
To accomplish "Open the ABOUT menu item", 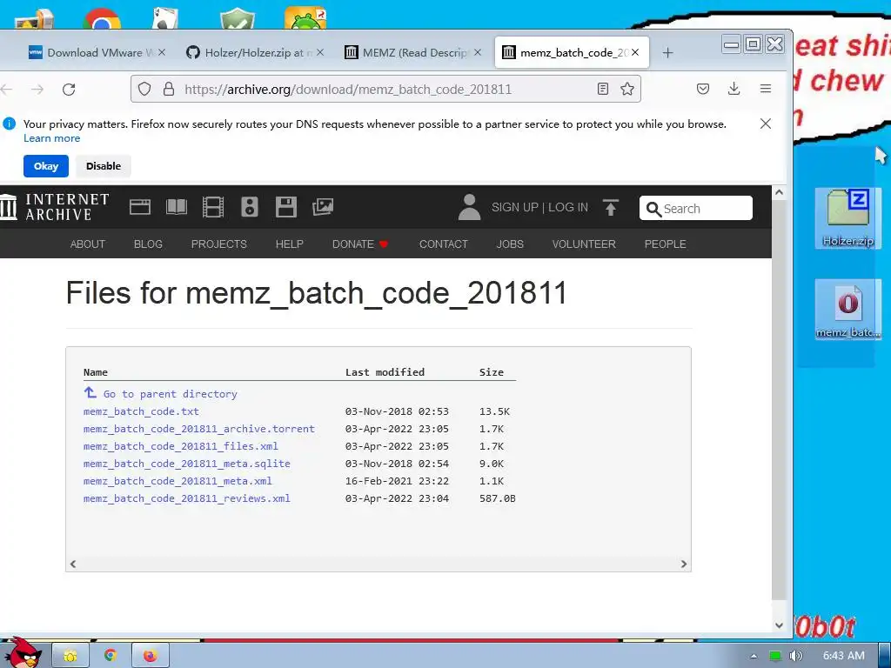I will pyautogui.click(x=88, y=244).
